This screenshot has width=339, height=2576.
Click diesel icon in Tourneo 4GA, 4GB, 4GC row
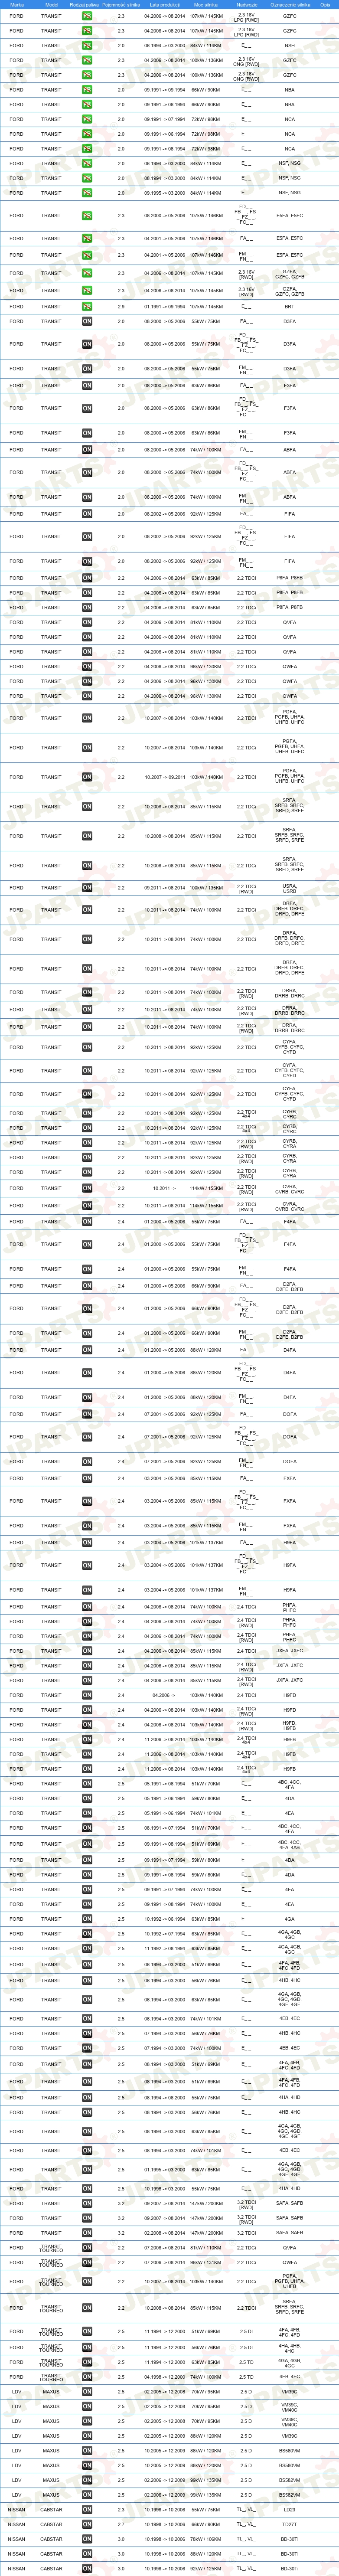point(87,2362)
